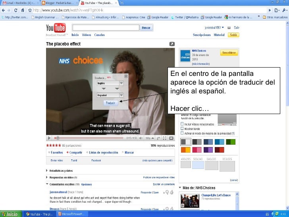
Task: Open the Inglés source language dropdown
Action: pos(110,83)
